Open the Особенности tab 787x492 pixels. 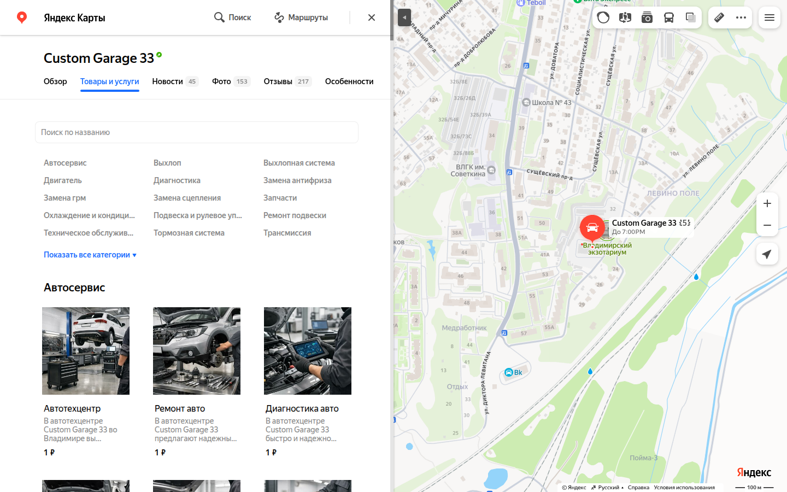pos(349,81)
